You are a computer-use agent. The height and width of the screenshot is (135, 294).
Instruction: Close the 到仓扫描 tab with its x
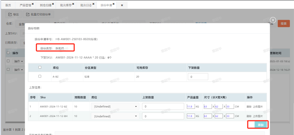53,4
